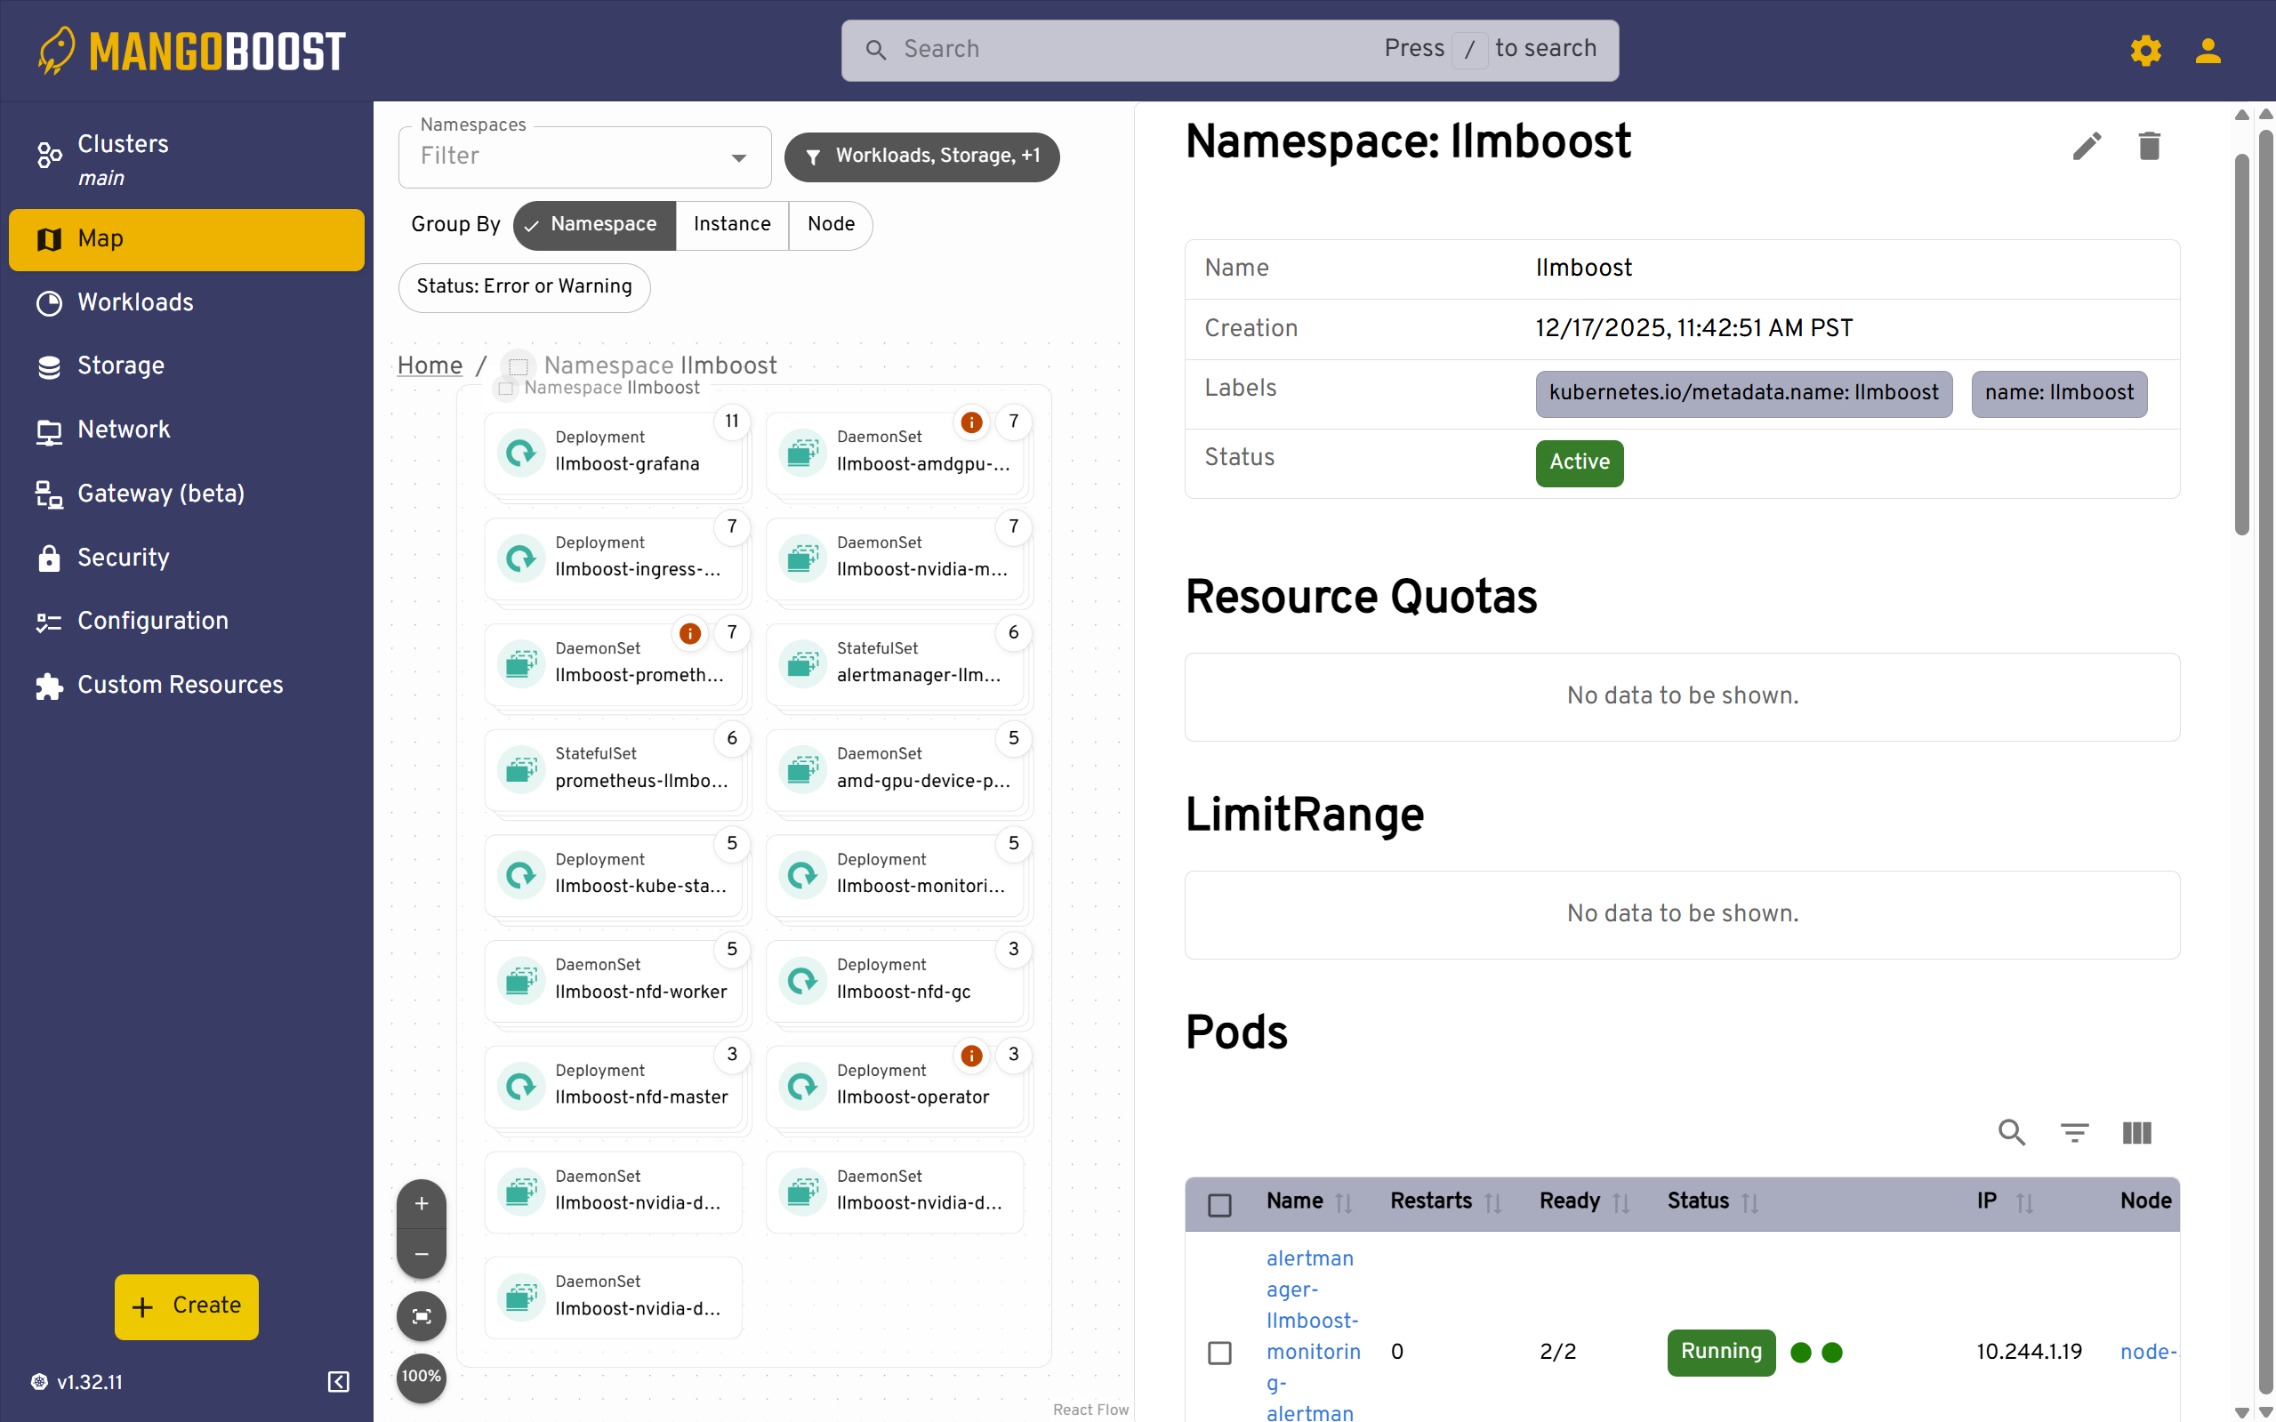2276x1422 pixels.
Task: Delete the namespace using the trash icon
Action: coord(2151,145)
